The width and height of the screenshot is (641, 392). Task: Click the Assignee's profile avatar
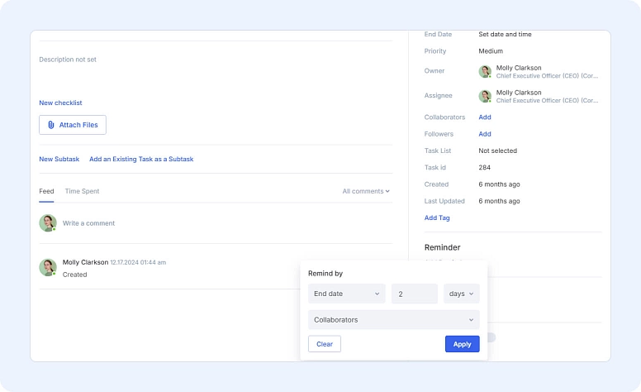[x=485, y=97]
